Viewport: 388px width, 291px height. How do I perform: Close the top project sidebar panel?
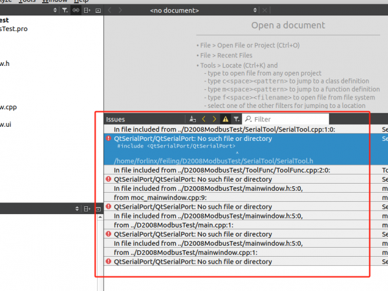tap(98, 11)
